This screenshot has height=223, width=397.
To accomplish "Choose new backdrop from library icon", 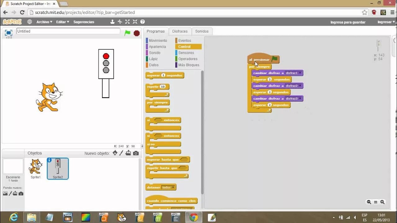I will click(x=5, y=194).
